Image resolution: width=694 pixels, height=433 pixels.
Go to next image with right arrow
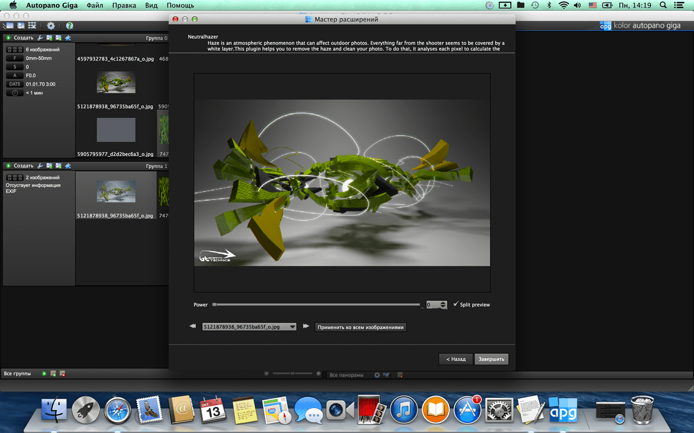306,326
